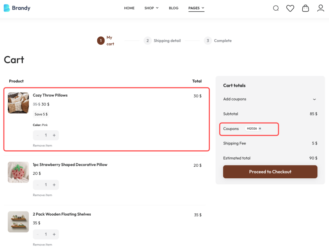Viewport: 329px width, 252px height.
Task: Go to the HOME menu item
Action: pos(129,8)
